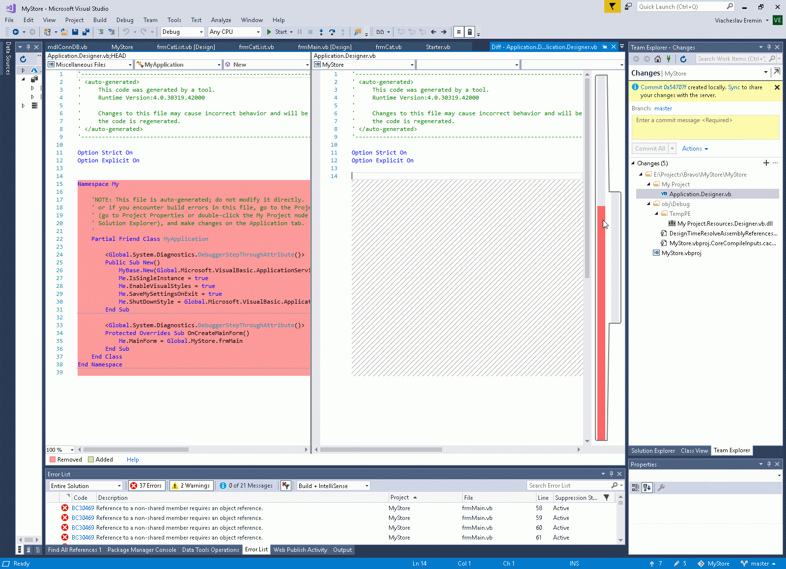
Task: Open the feedback notification flag icon
Action: pos(612,6)
